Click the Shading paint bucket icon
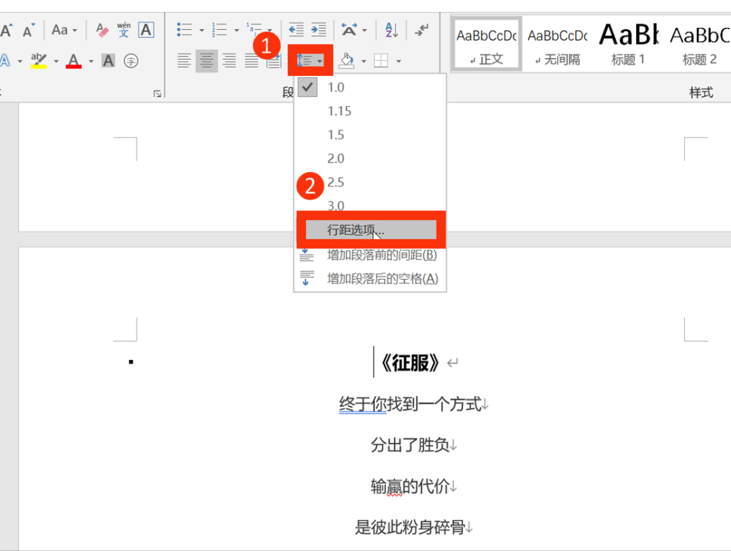 pyautogui.click(x=347, y=61)
